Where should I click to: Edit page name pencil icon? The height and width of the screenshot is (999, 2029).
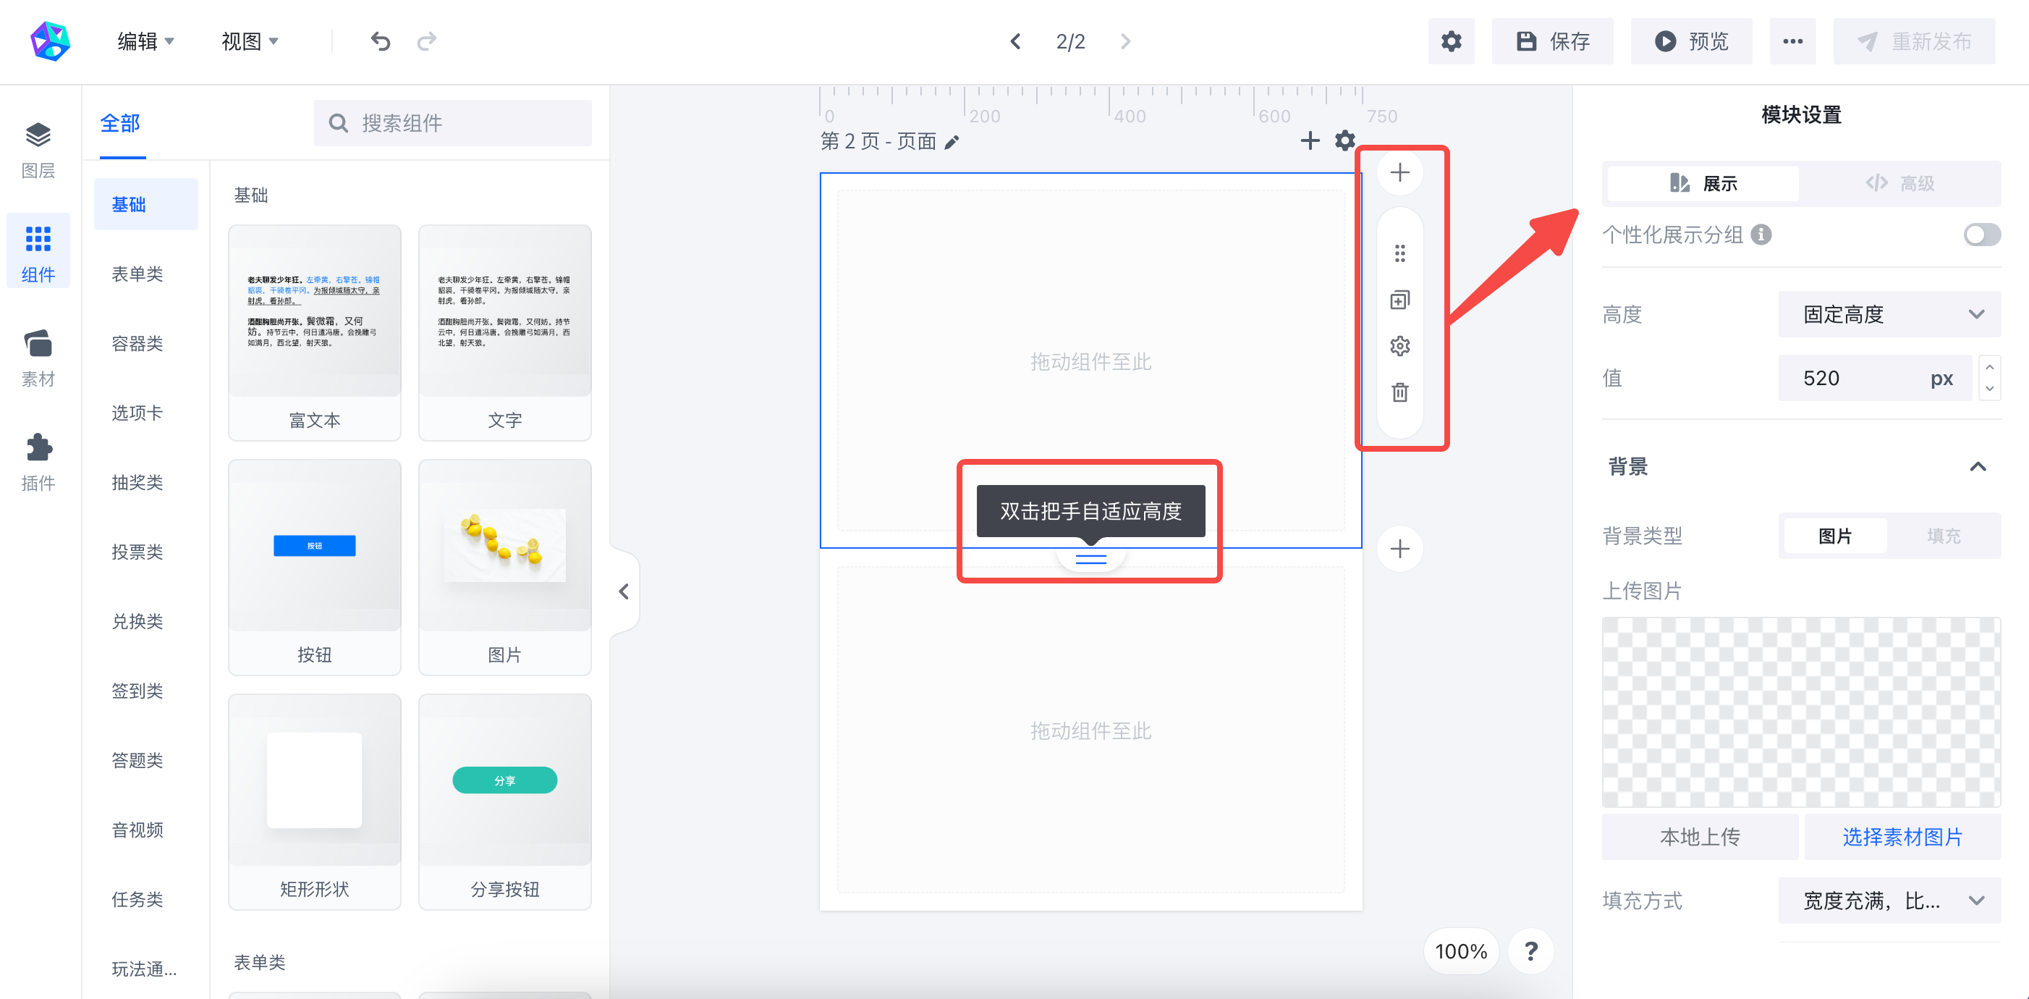click(x=952, y=142)
